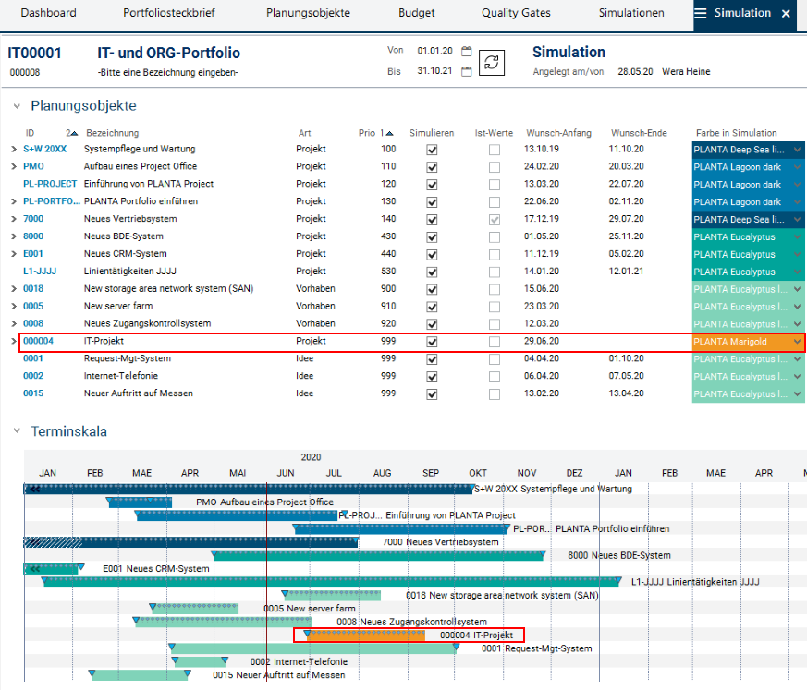The height and width of the screenshot is (690, 807).
Task: Open the PL-PROJECT link
Action: click(x=50, y=185)
